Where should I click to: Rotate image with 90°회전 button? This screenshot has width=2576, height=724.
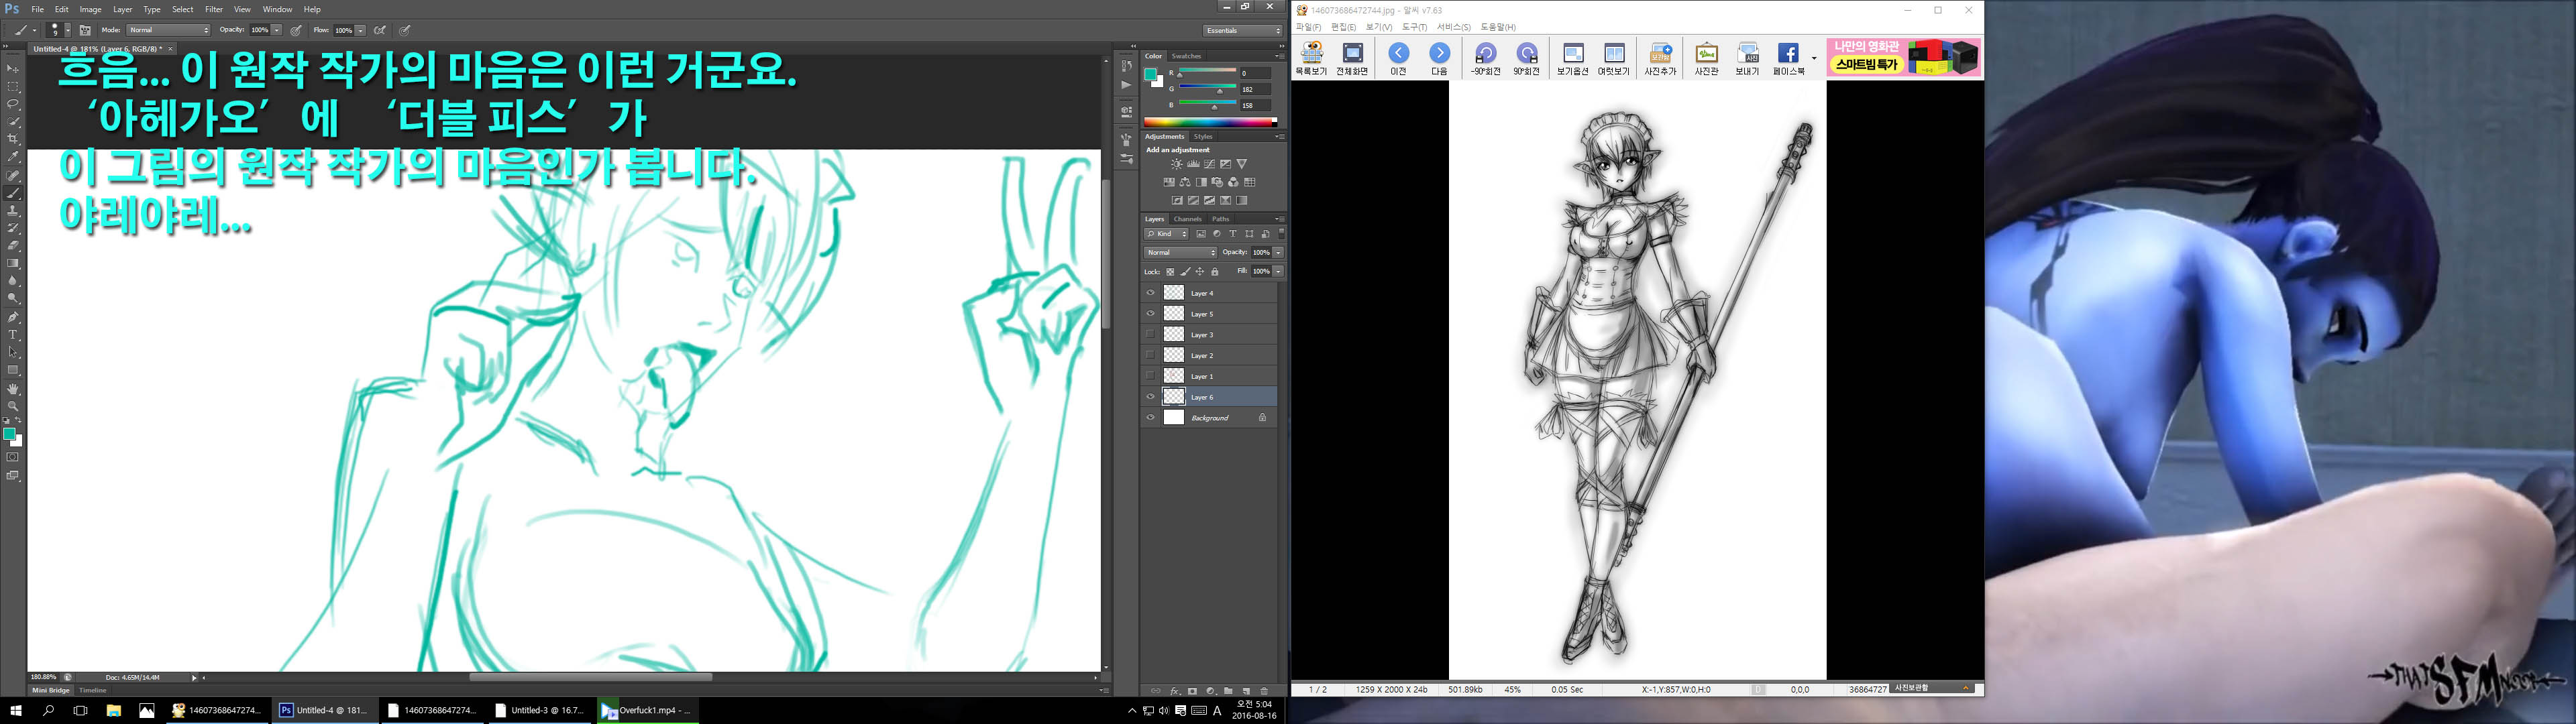point(1526,59)
